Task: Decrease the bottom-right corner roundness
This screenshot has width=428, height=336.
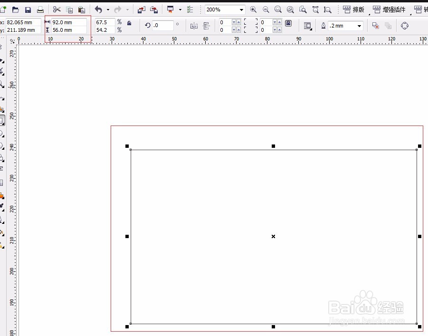Action: click(275, 30)
